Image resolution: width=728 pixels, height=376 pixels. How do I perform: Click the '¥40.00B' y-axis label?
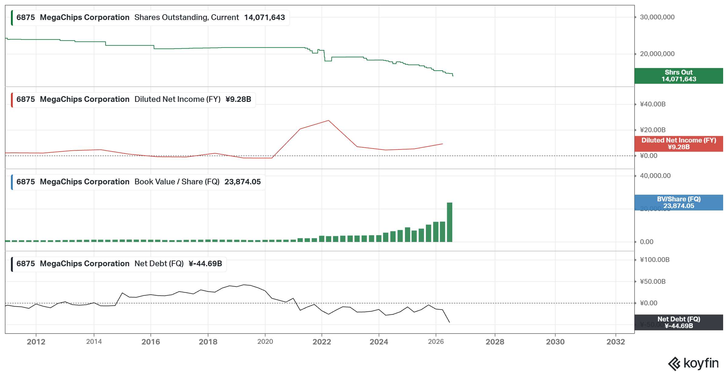click(x=653, y=104)
